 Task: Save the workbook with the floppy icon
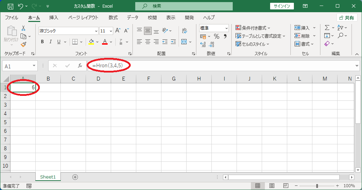click(x=10, y=6)
